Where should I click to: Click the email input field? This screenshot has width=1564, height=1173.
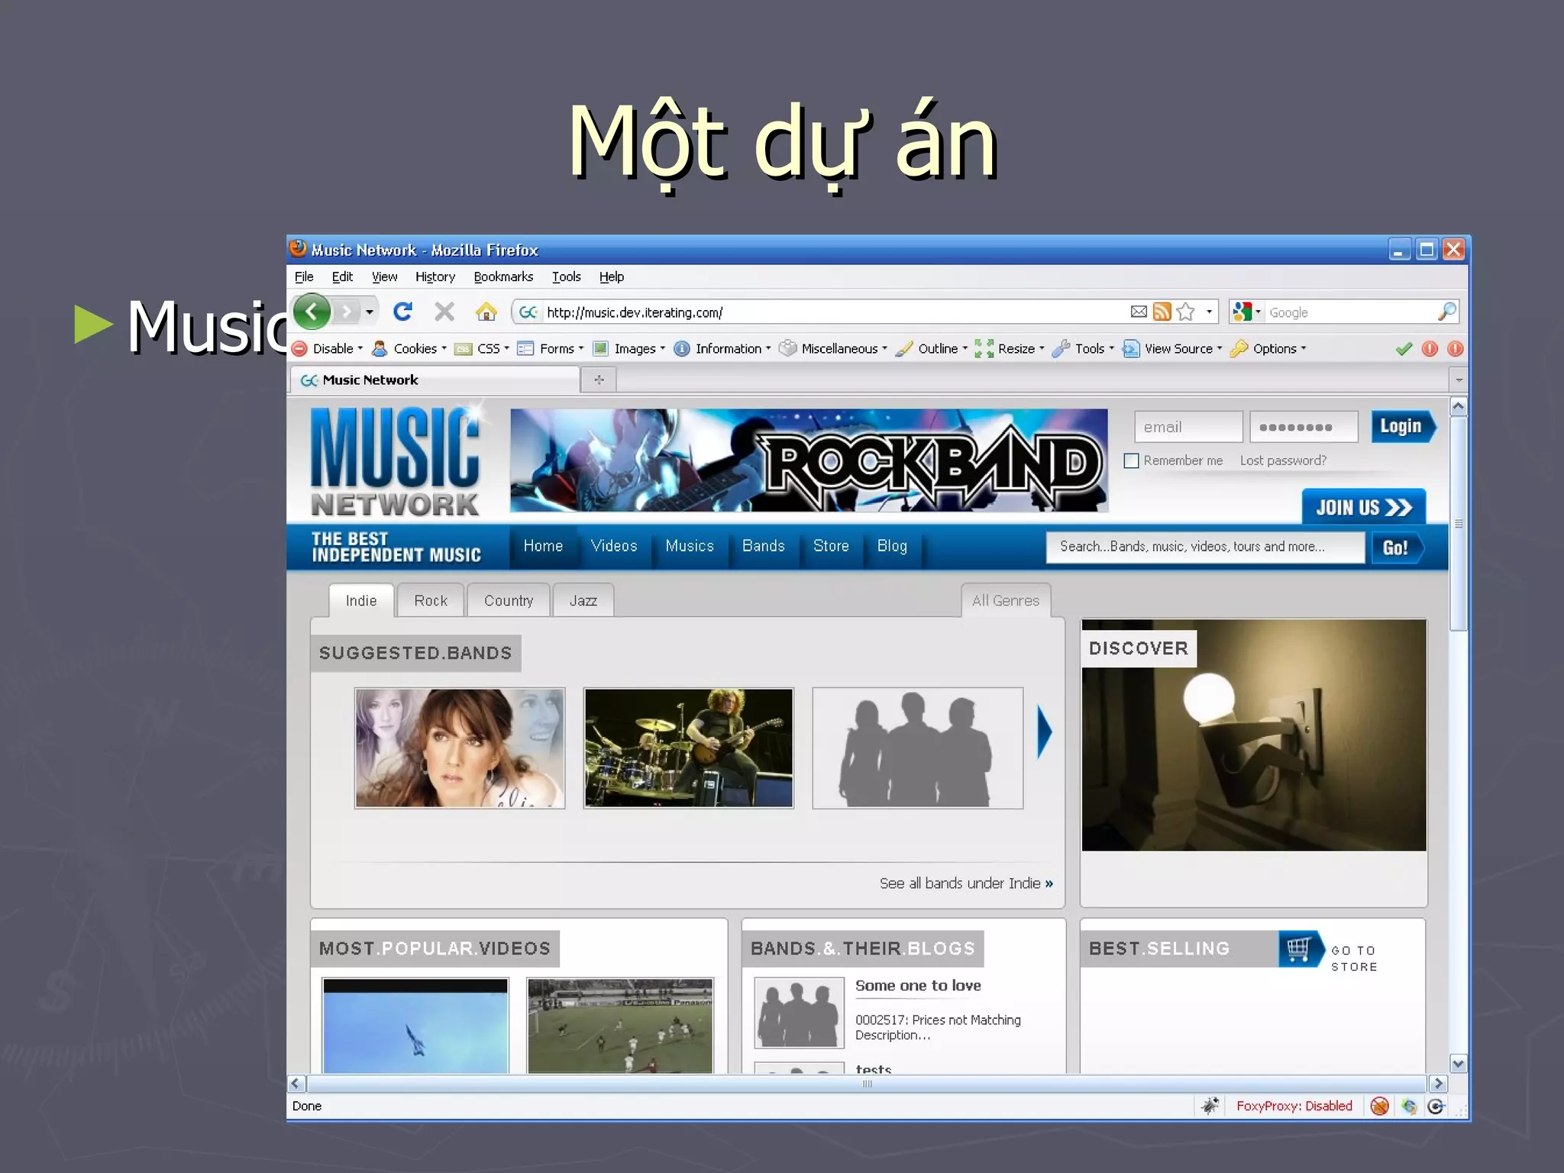(x=1188, y=427)
